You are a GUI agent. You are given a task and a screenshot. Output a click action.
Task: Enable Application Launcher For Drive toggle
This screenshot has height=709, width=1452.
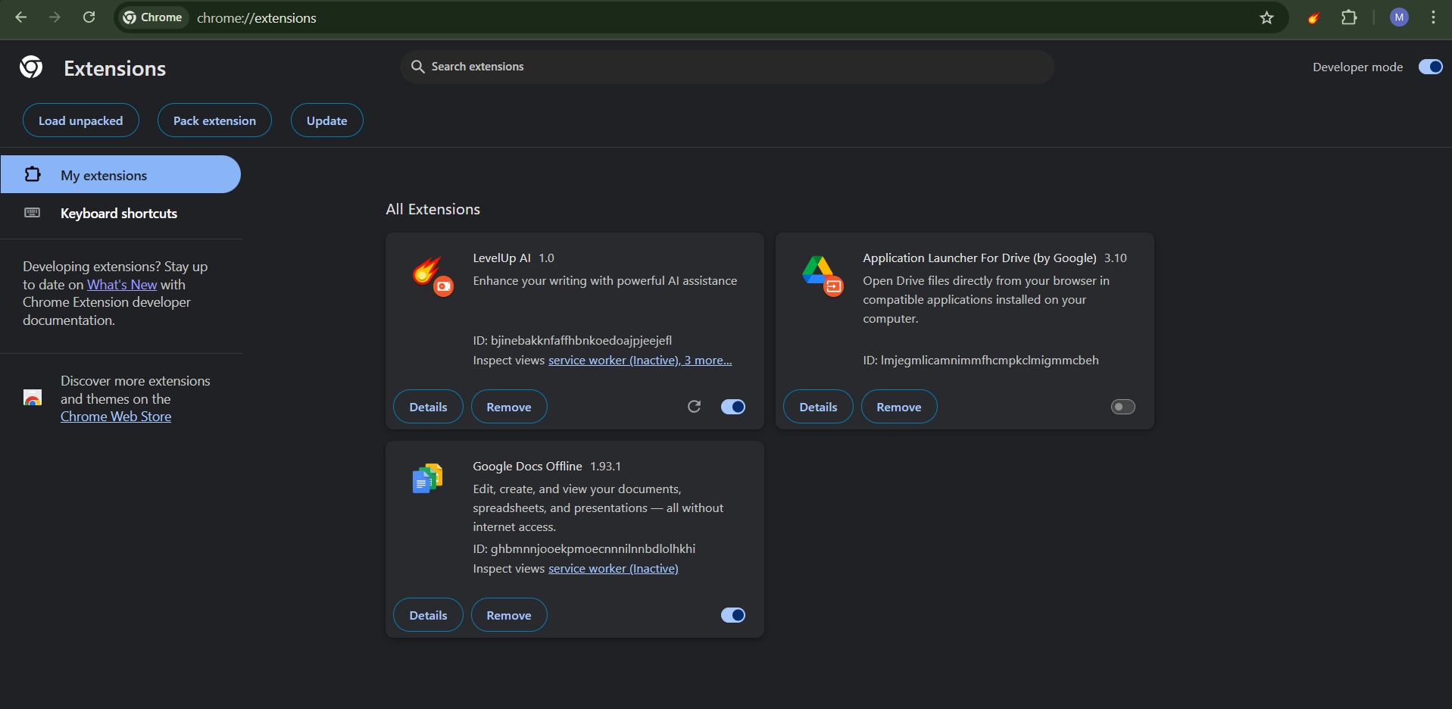[x=1123, y=407]
